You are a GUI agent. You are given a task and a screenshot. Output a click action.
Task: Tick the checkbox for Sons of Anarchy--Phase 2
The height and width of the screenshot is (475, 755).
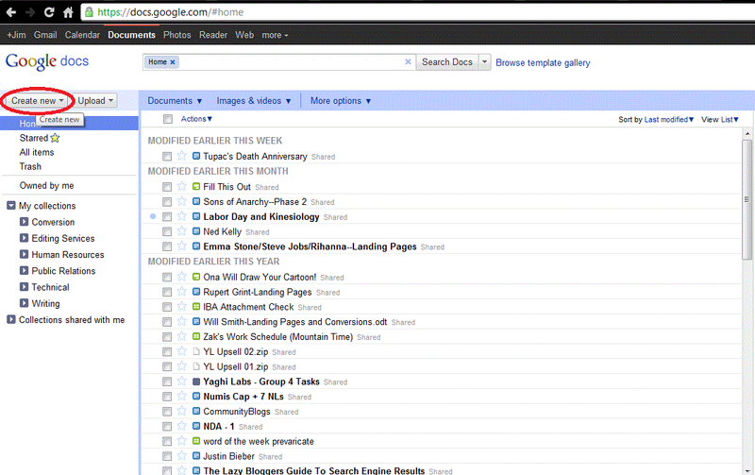167,202
